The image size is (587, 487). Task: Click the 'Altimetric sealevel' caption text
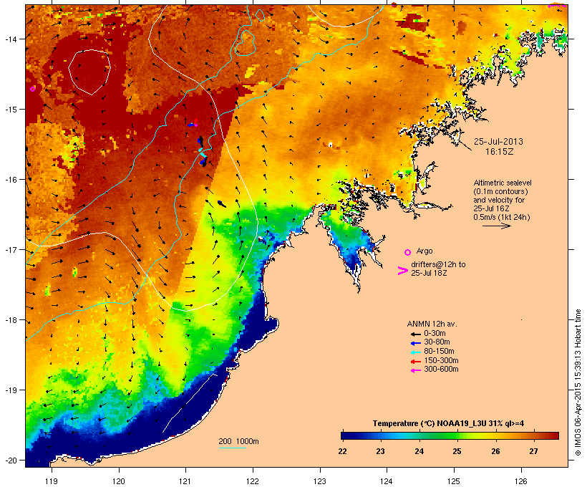pos(503,183)
